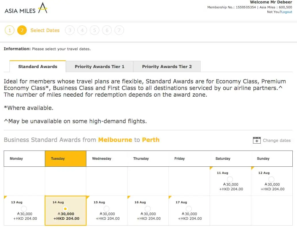This screenshot has height=229, width=297.
Task: Click the 15 Aug date label
Action: [x=99, y=202]
